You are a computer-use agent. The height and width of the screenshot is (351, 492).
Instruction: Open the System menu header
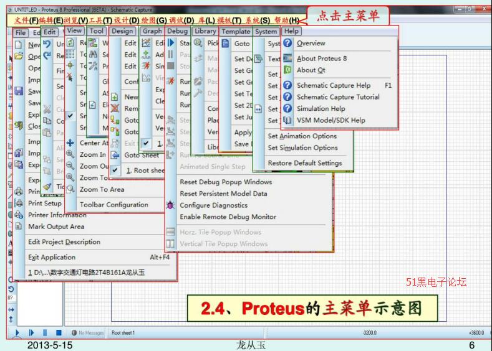pos(266,32)
